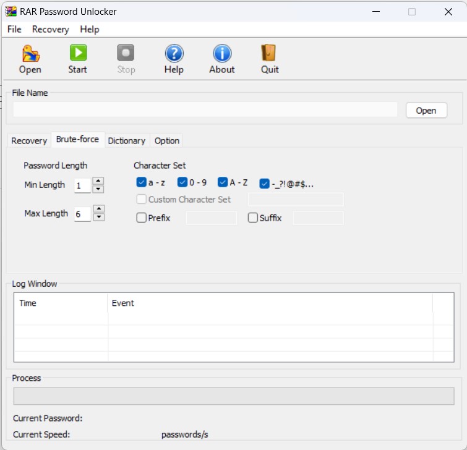Toggle the A - Z uppercase checkbox
This screenshot has width=467, height=450.
(223, 182)
